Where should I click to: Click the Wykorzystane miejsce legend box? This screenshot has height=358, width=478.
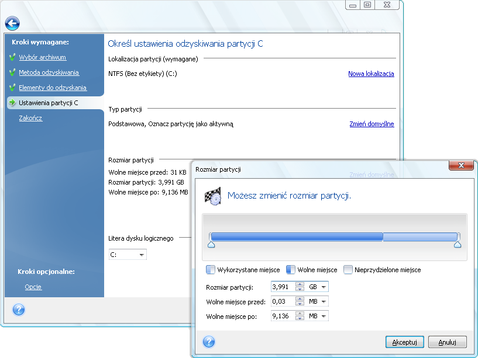click(211, 270)
